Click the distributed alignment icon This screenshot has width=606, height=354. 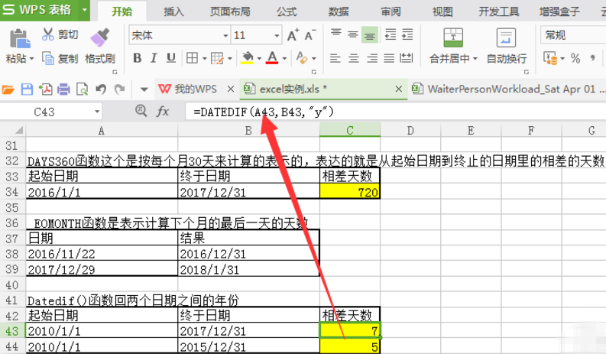407,58
